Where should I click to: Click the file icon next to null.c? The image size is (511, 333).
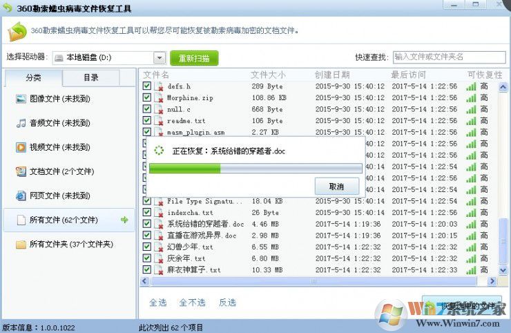coord(159,109)
